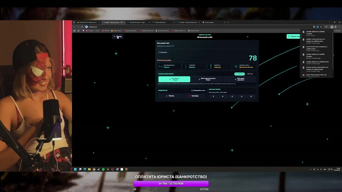Download Моё горизонтальное Видео

point(207,79)
